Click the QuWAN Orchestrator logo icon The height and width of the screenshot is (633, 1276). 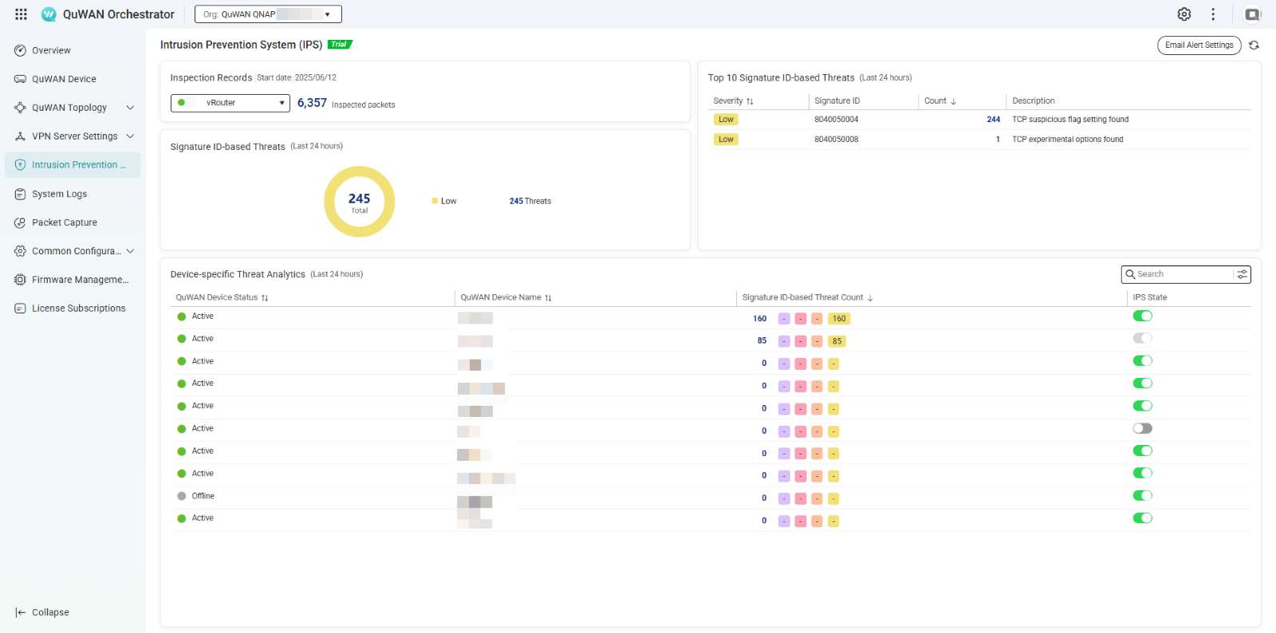tap(49, 14)
